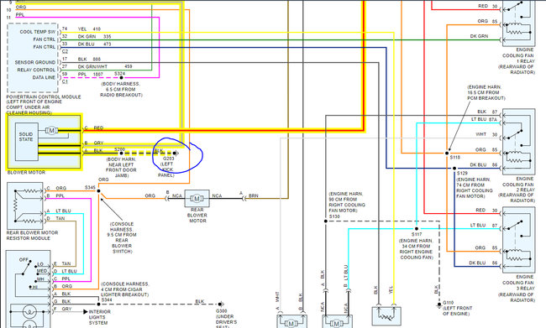
Task: Click the S344 splice label
Action: [107, 299]
